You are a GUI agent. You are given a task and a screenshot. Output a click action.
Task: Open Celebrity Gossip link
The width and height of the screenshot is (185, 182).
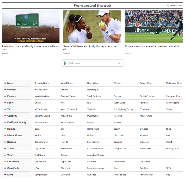tap(42, 116)
